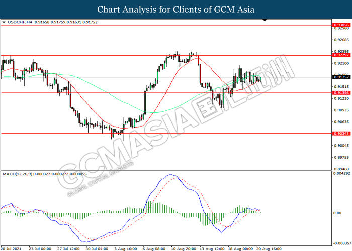This screenshot has width=352, height=251.
Task: Click the 13 Aug 12:00 time label
Action: point(212,249)
